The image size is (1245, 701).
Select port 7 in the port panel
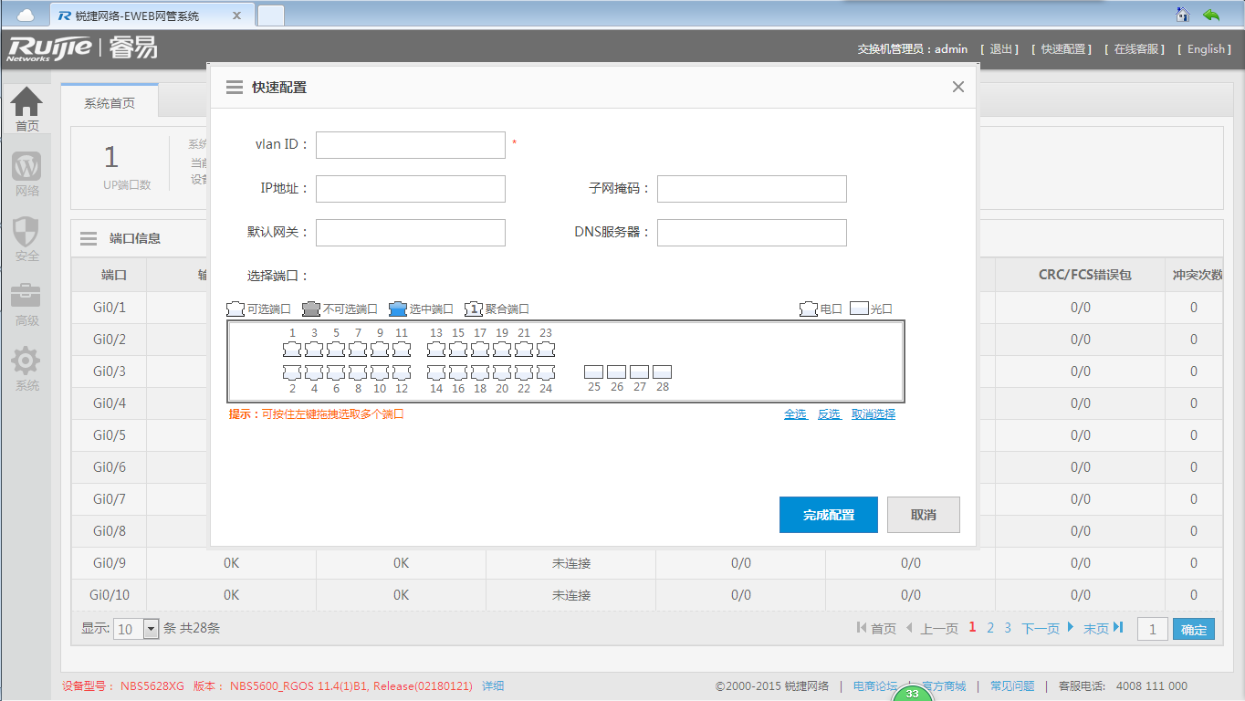tap(358, 350)
